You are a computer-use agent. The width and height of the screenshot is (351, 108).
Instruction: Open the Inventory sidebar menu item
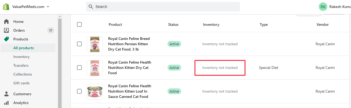coord(21,57)
